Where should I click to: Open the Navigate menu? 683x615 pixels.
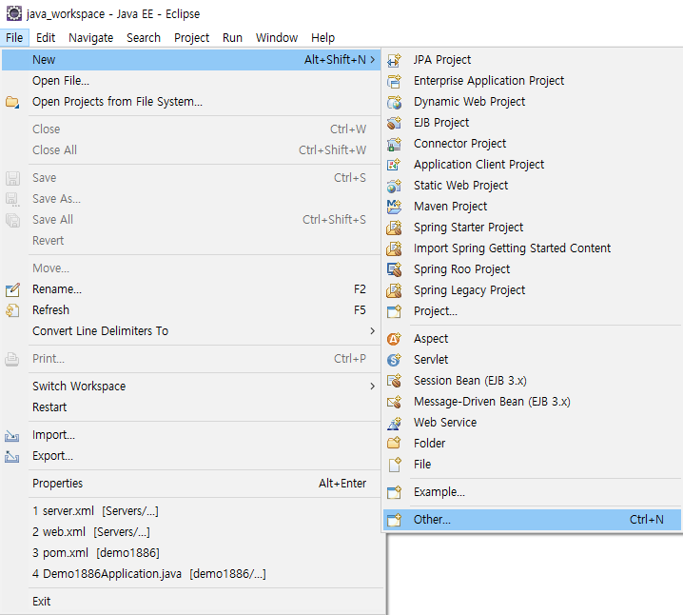(x=91, y=38)
